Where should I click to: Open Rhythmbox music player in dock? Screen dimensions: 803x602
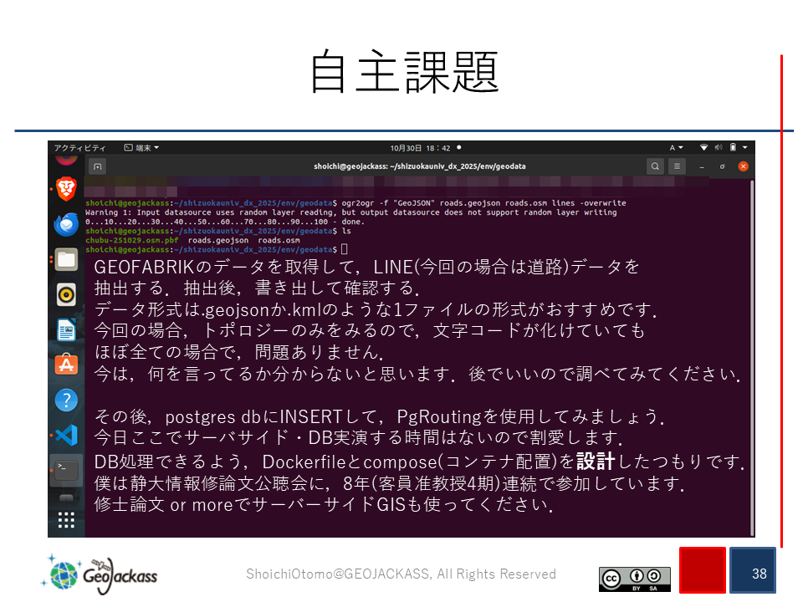pos(66,294)
